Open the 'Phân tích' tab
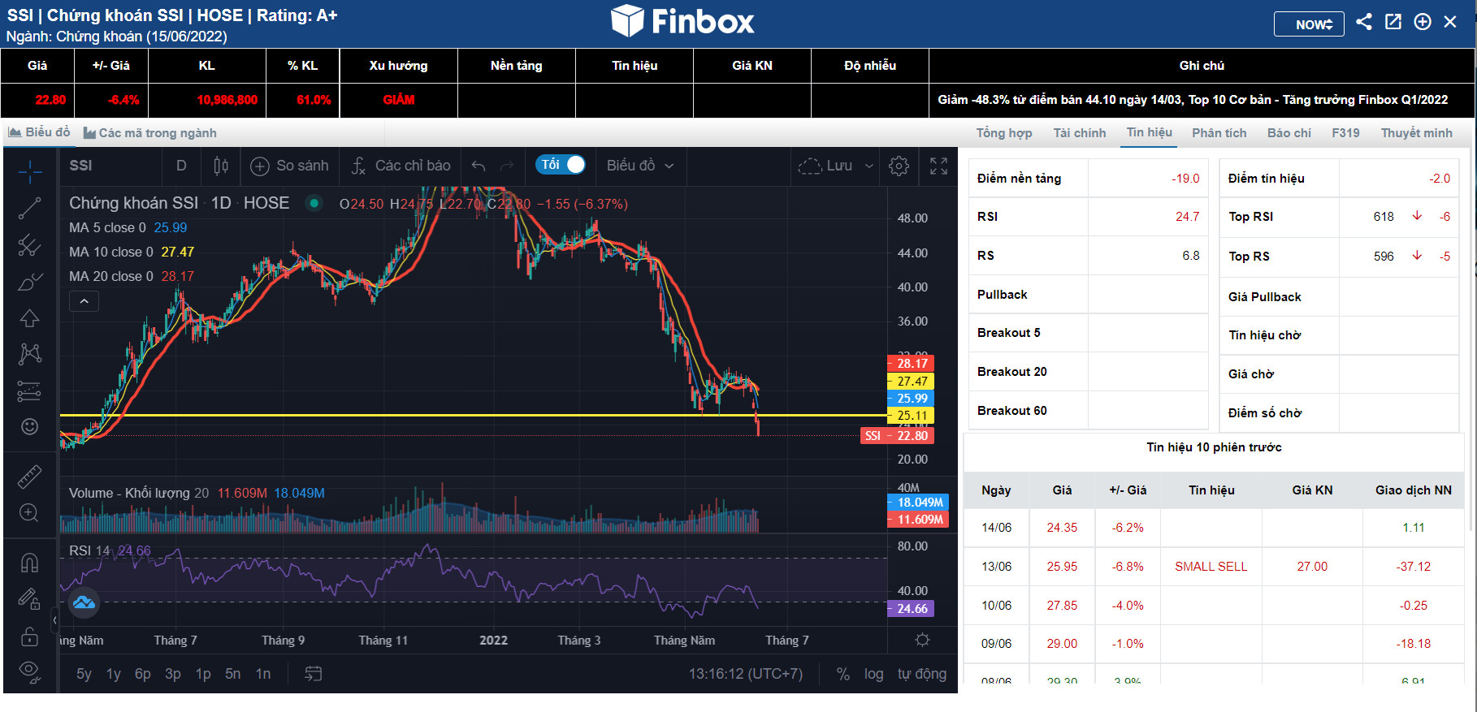The image size is (1477, 712). coord(1219,133)
